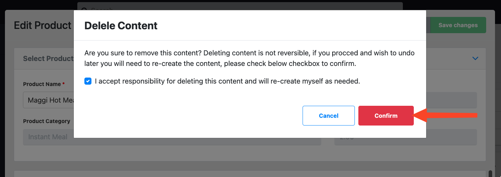
Task: Click the green Save changes button
Action: click(x=458, y=25)
